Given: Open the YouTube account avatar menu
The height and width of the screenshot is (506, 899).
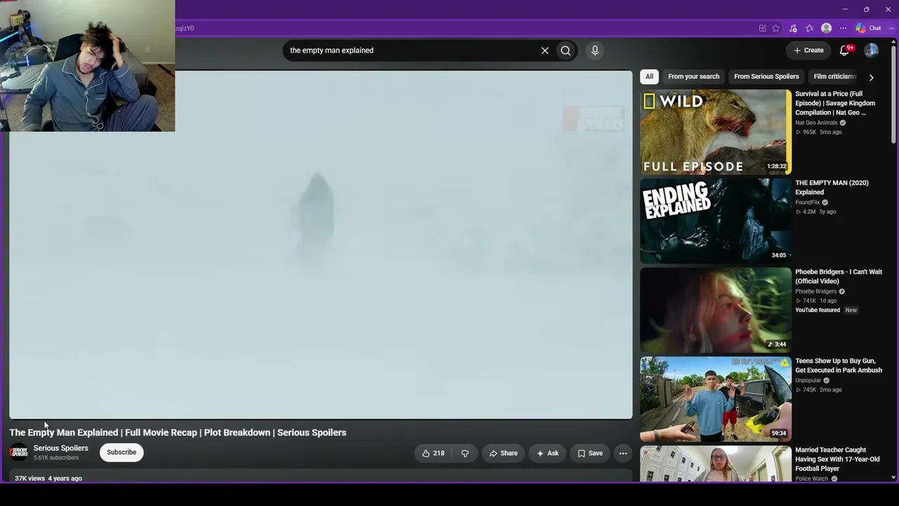Looking at the screenshot, I should [871, 51].
